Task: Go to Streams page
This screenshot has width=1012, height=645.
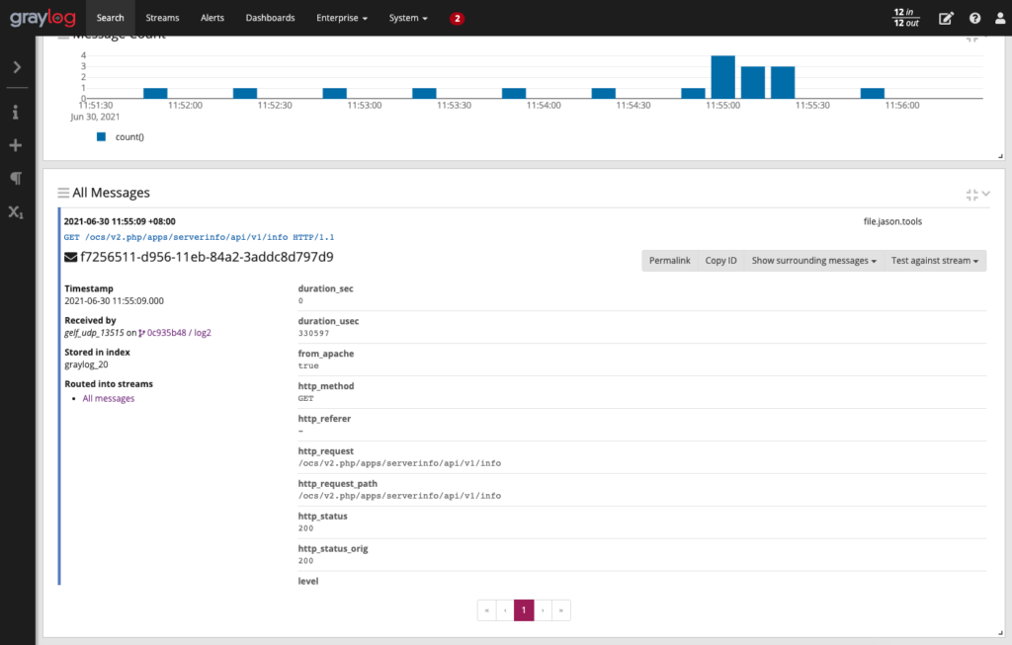Action: (162, 18)
